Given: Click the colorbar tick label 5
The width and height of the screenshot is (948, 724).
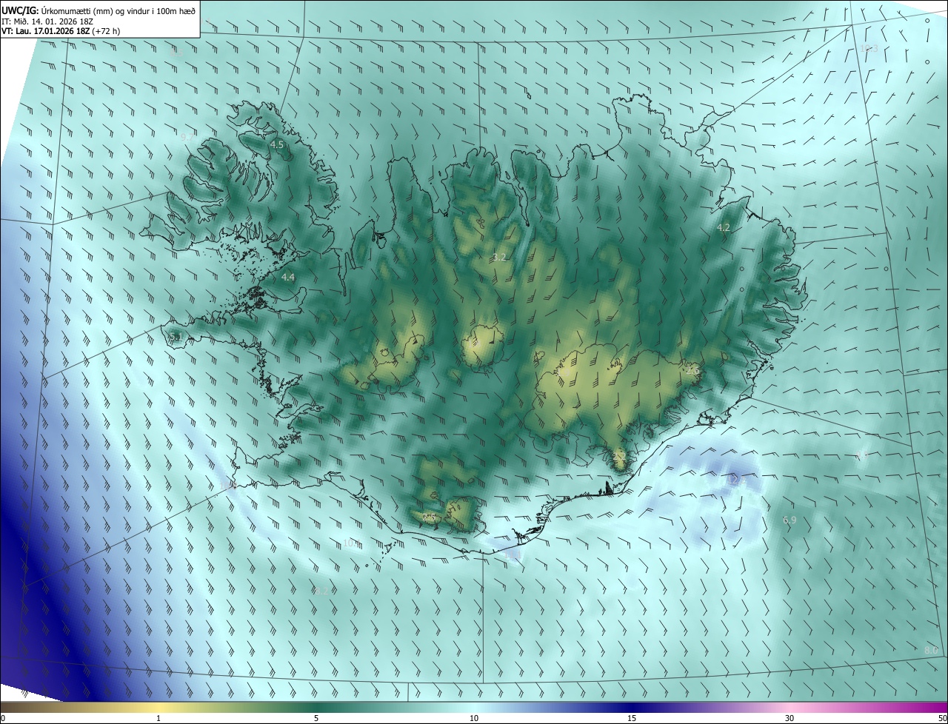Looking at the screenshot, I should [x=316, y=718].
